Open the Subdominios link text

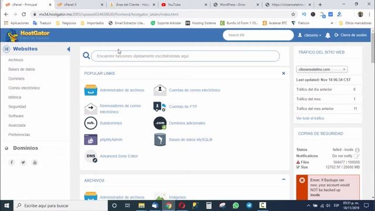click(x=111, y=123)
